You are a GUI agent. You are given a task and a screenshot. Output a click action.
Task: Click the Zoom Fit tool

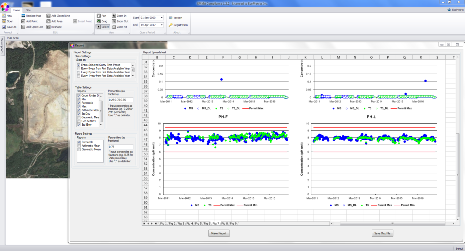[119, 27]
